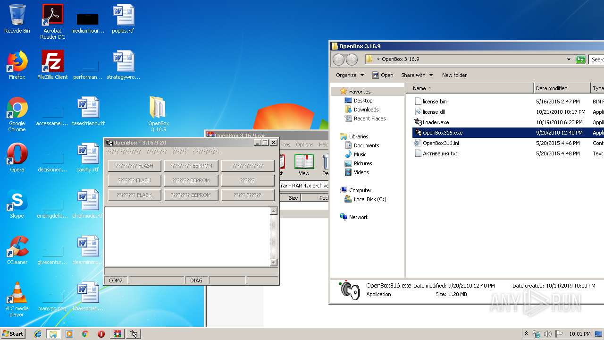Launch Acrobat Reader DC from desktop
604x340 pixels.
click(52, 22)
